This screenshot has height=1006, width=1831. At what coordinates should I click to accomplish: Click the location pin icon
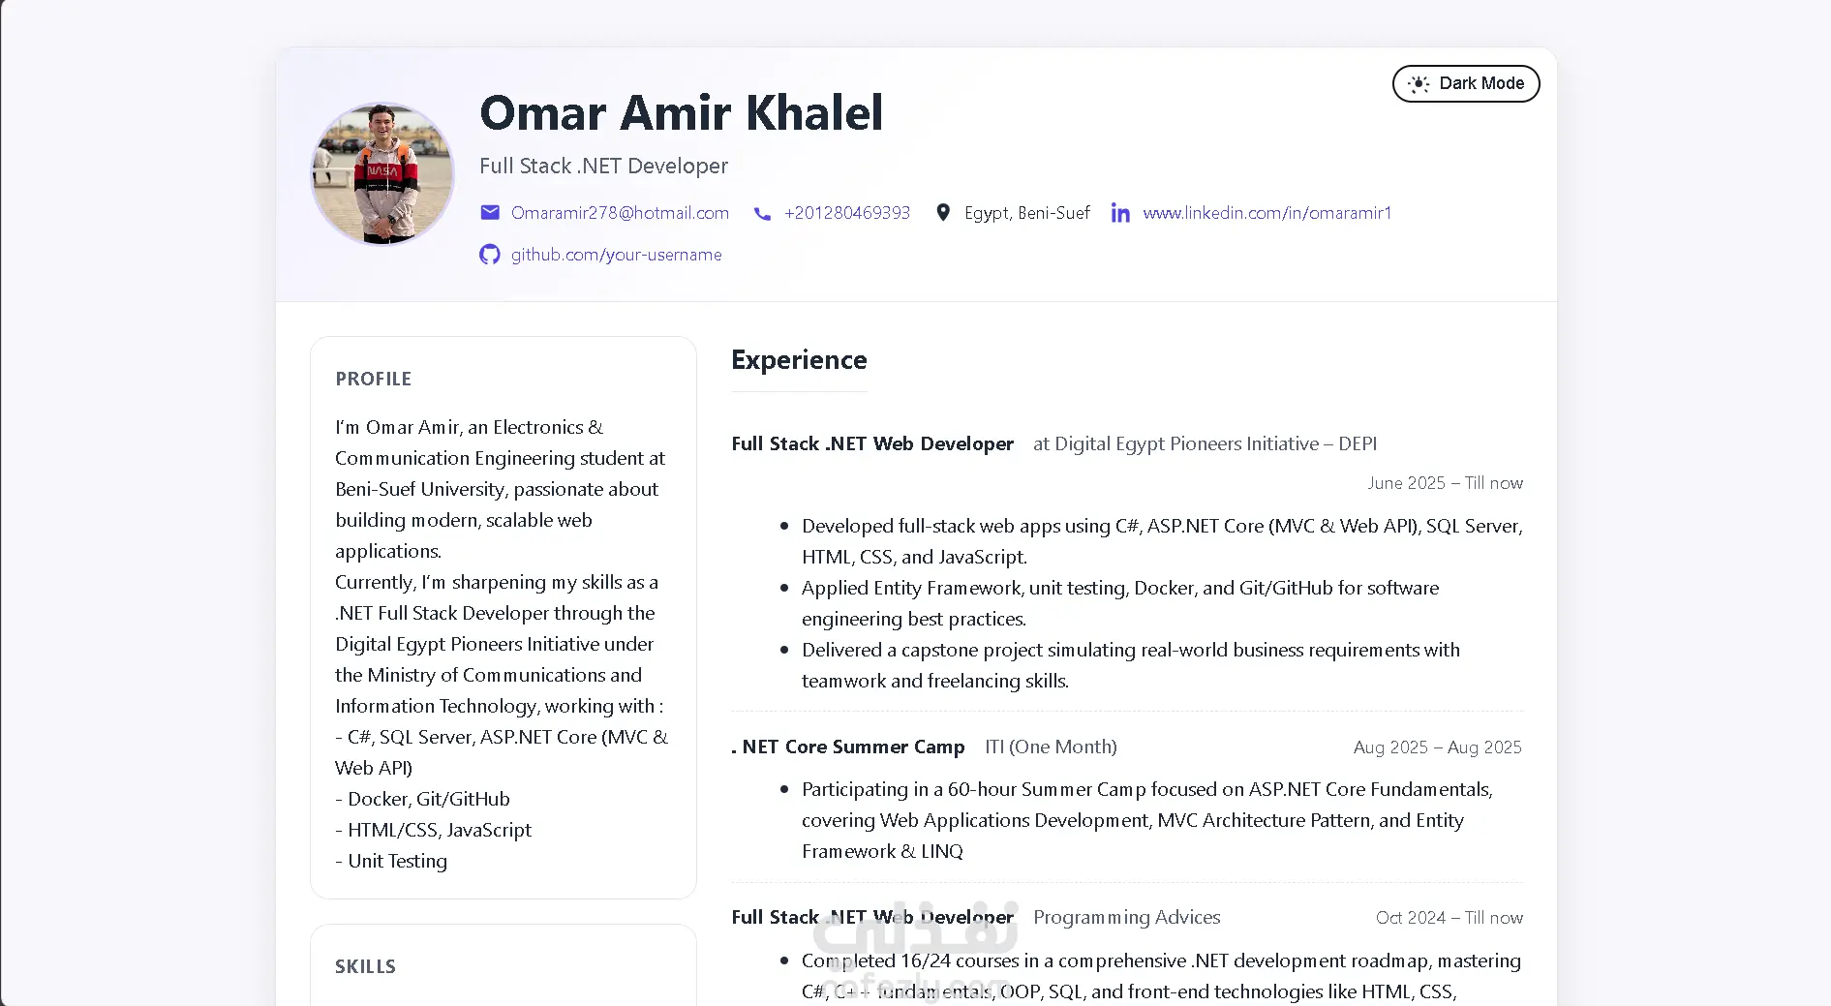tap(942, 213)
